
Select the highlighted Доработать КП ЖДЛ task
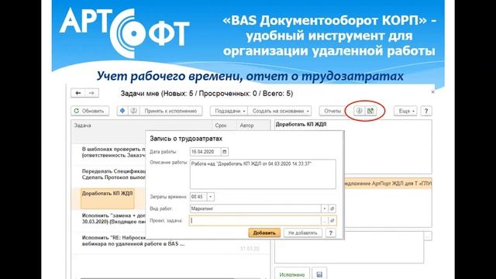pos(108,198)
